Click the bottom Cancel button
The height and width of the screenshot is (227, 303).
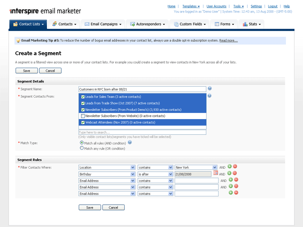coord(113,207)
